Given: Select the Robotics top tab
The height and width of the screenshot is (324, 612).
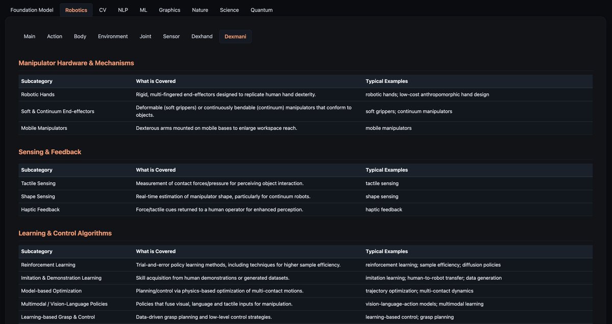Looking at the screenshot, I should [76, 10].
